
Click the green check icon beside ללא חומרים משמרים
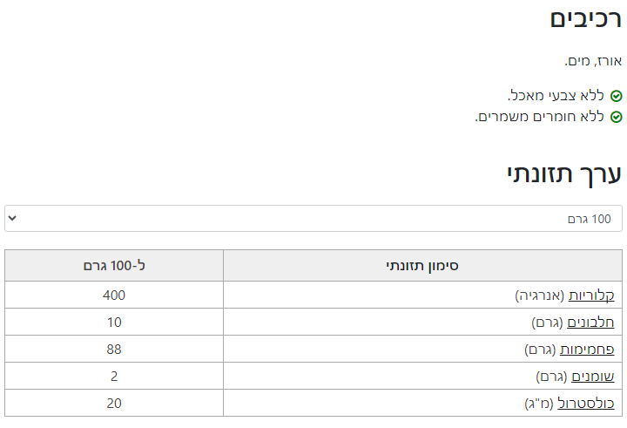tap(617, 117)
